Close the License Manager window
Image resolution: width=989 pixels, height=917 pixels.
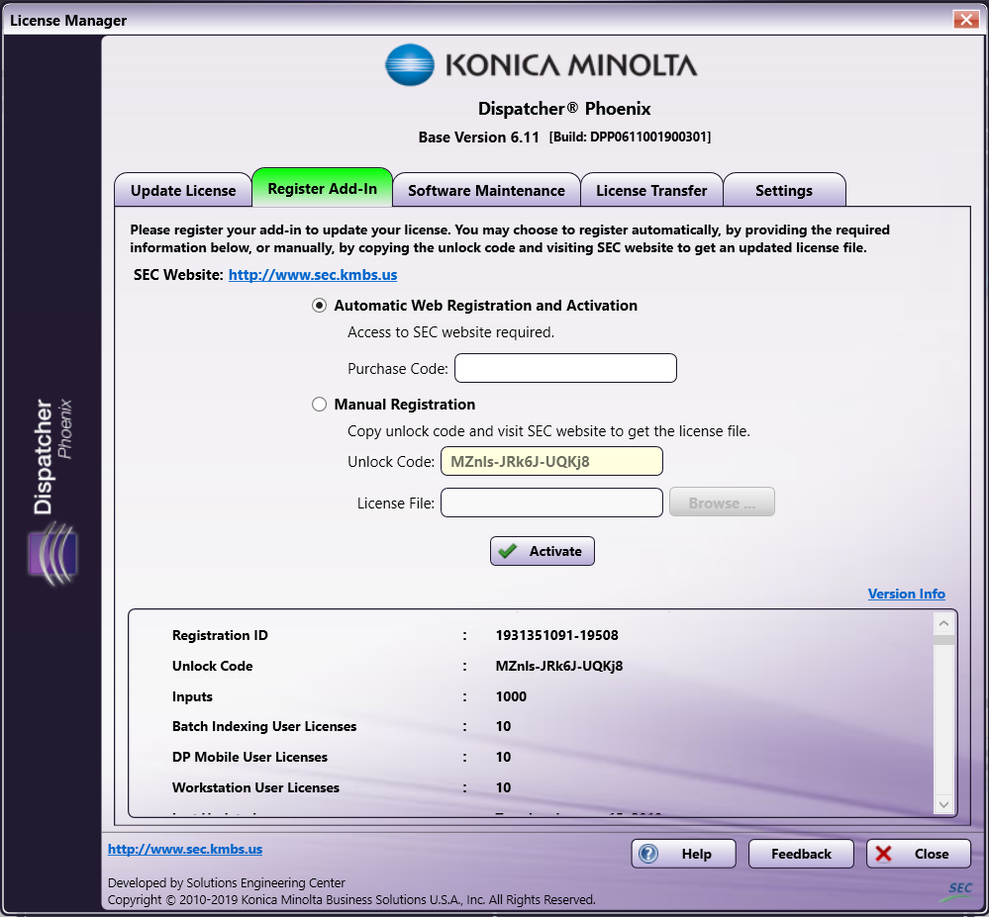(x=965, y=20)
